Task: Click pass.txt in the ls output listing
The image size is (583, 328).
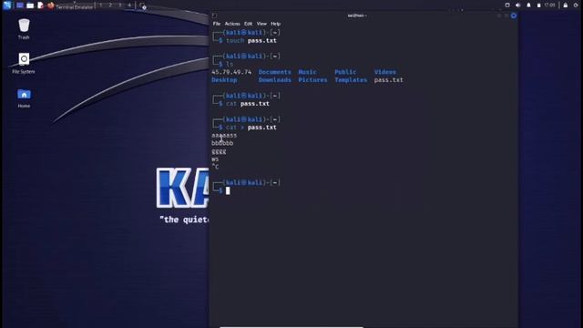Action: (389, 80)
